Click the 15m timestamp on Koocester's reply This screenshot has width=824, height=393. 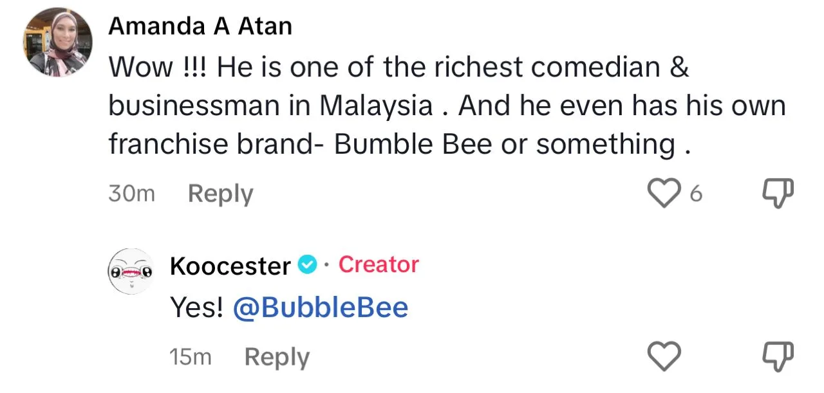pyautogui.click(x=191, y=357)
